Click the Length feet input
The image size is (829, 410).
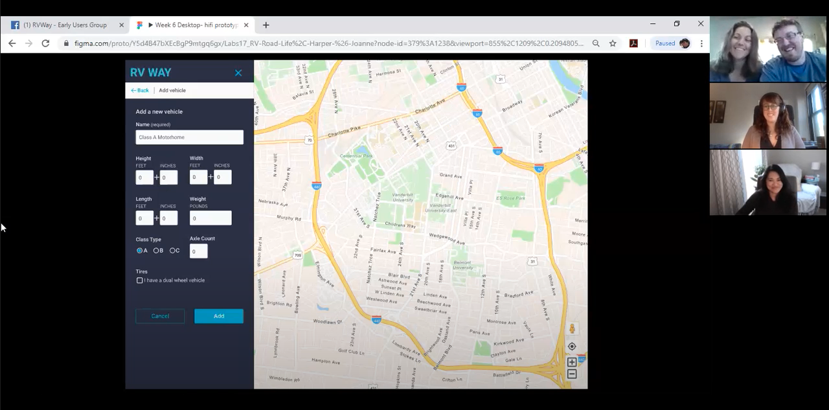click(144, 218)
